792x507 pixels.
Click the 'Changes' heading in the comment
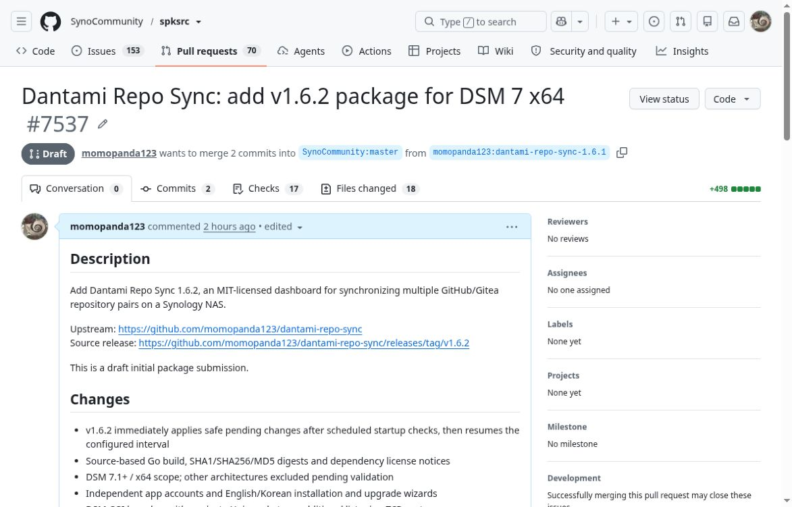(x=100, y=400)
